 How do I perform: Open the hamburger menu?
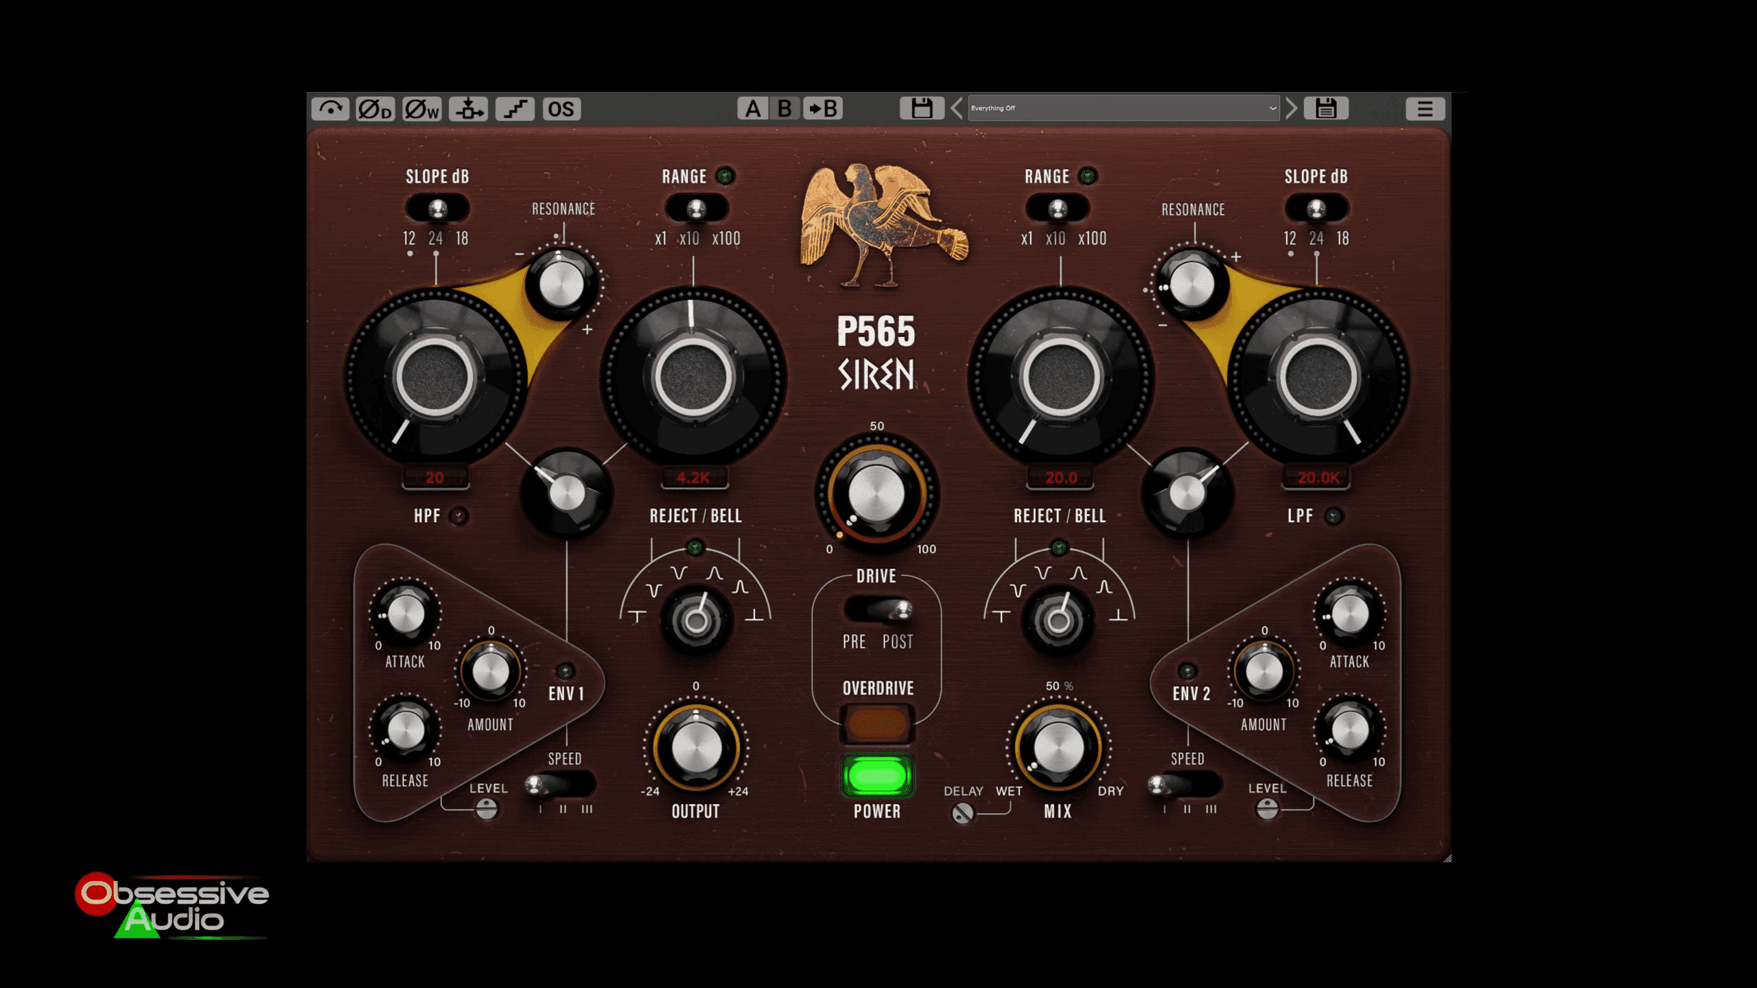(1425, 108)
